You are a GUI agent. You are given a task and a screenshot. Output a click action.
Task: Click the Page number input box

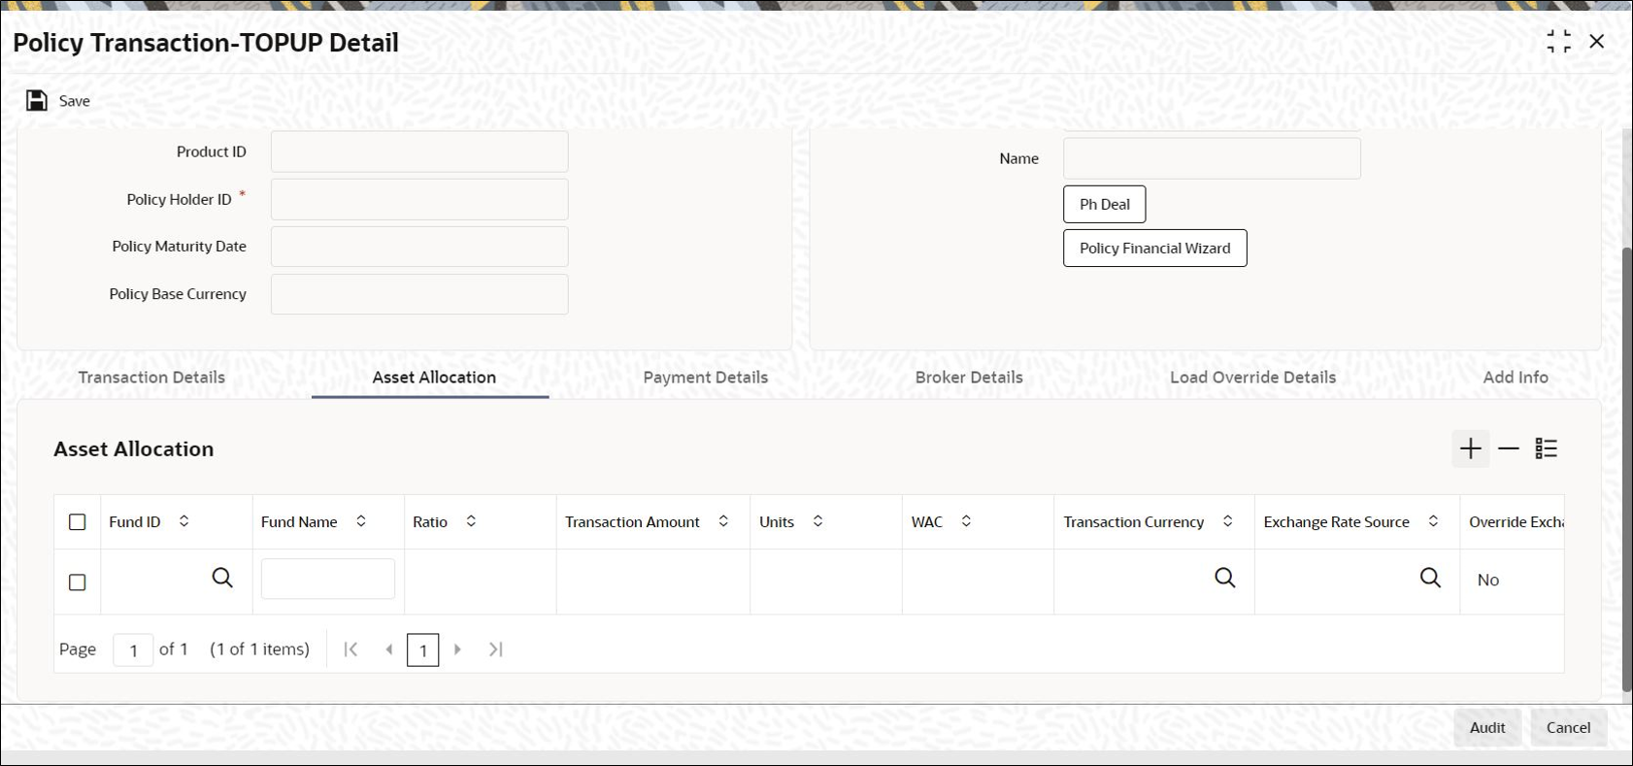(x=134, y=650)
